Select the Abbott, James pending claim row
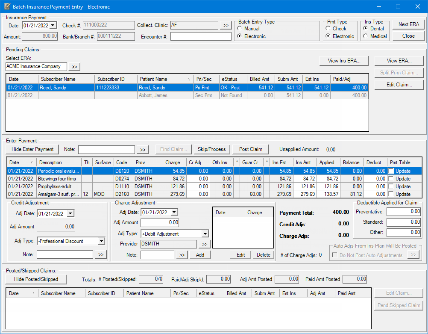This screenshot has height=334, width=428. click(152, 95)
